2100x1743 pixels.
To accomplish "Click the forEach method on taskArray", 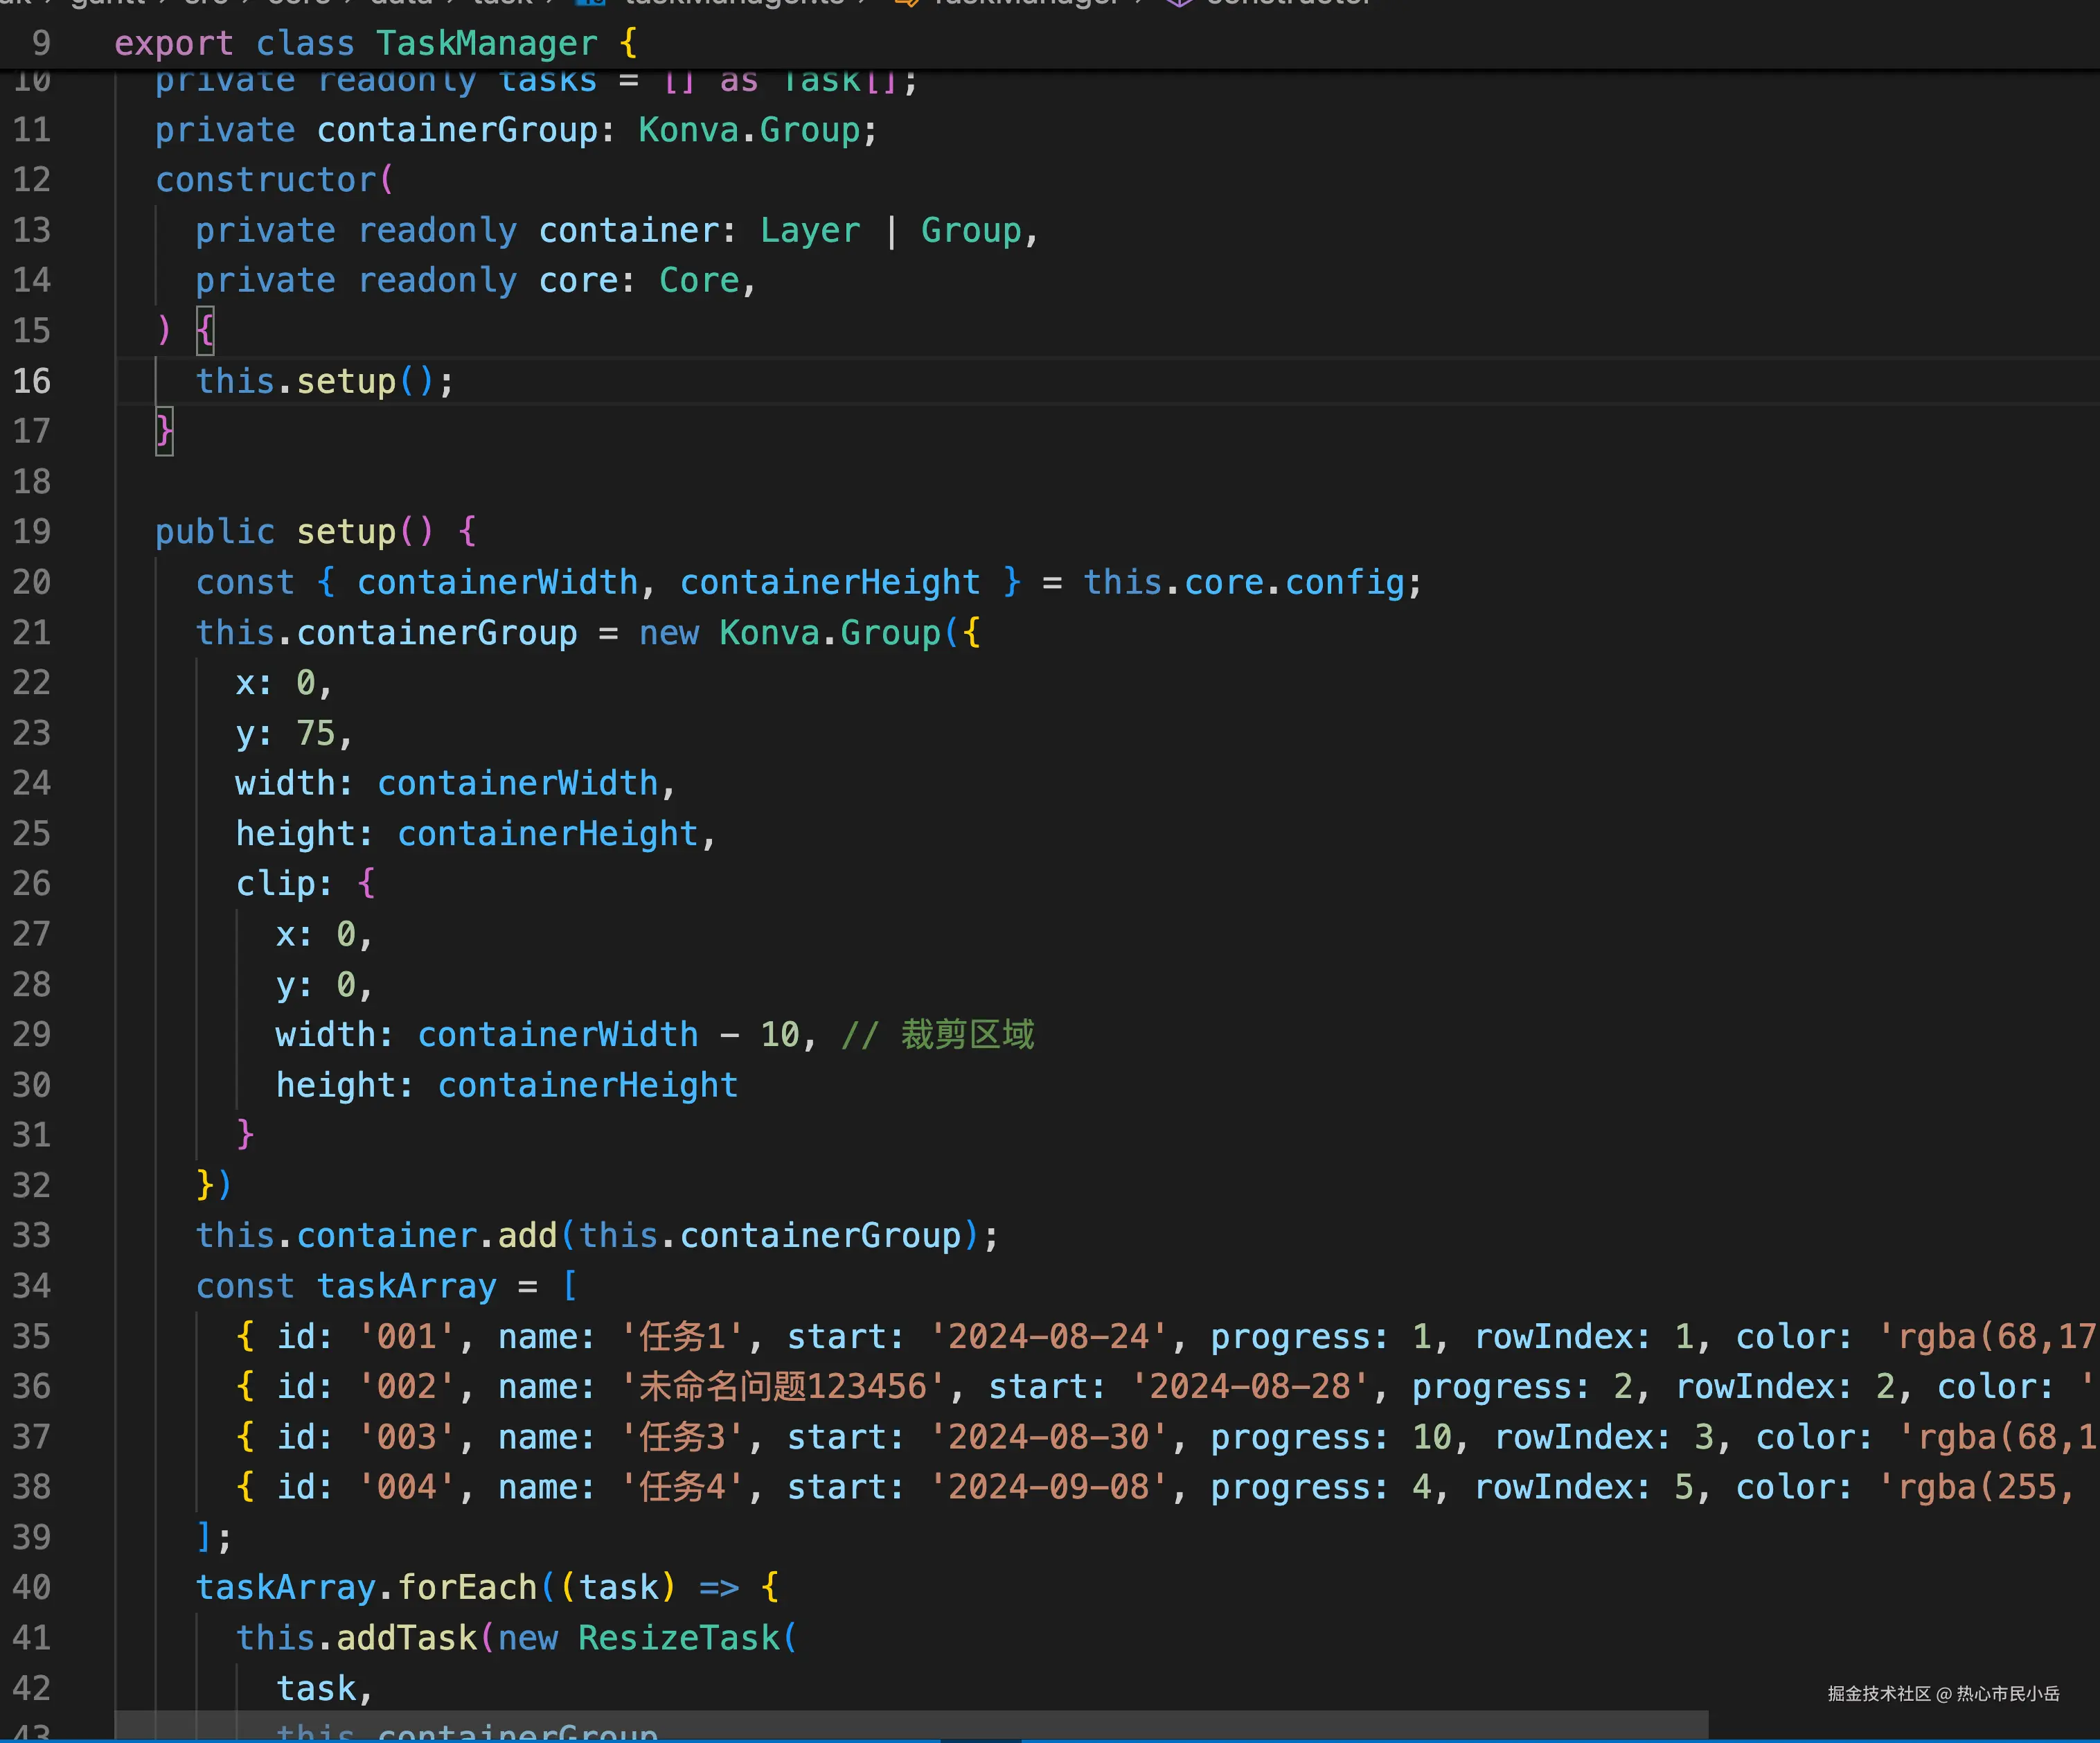I will coord(468,1587).
